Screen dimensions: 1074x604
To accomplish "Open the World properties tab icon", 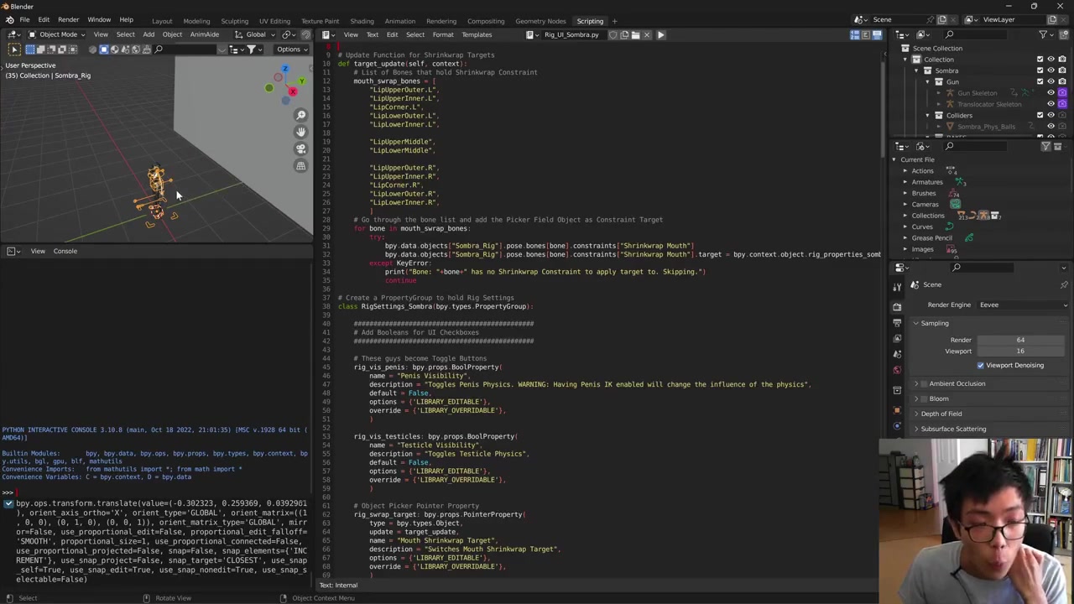I will 897,370.
